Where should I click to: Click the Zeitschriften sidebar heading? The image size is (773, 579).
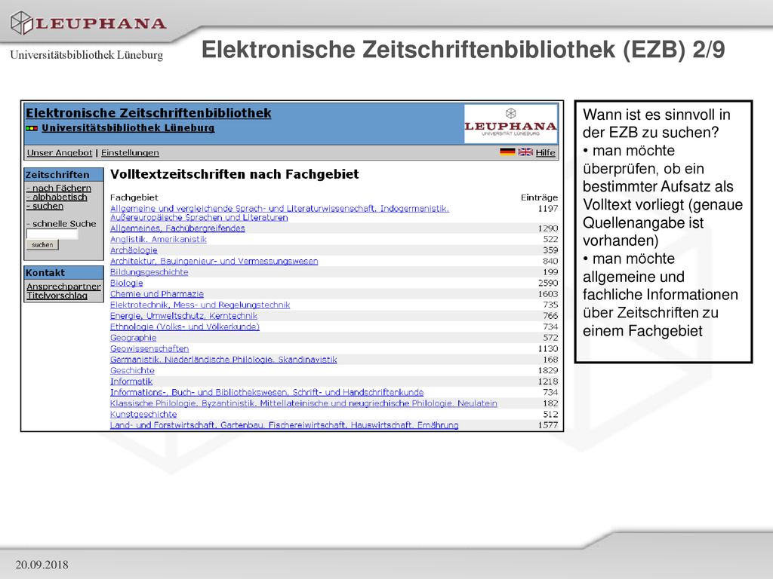click(57, 175)
